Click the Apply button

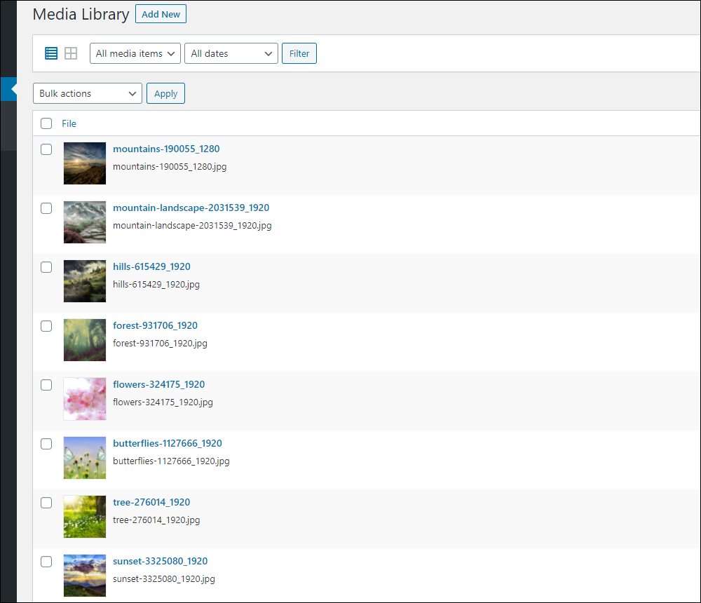[x=165, y=93]
